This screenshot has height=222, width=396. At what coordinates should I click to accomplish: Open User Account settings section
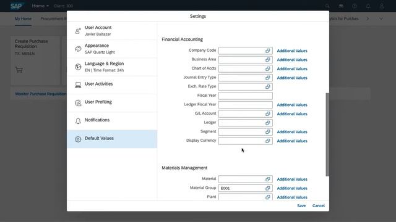pos(112,31)
